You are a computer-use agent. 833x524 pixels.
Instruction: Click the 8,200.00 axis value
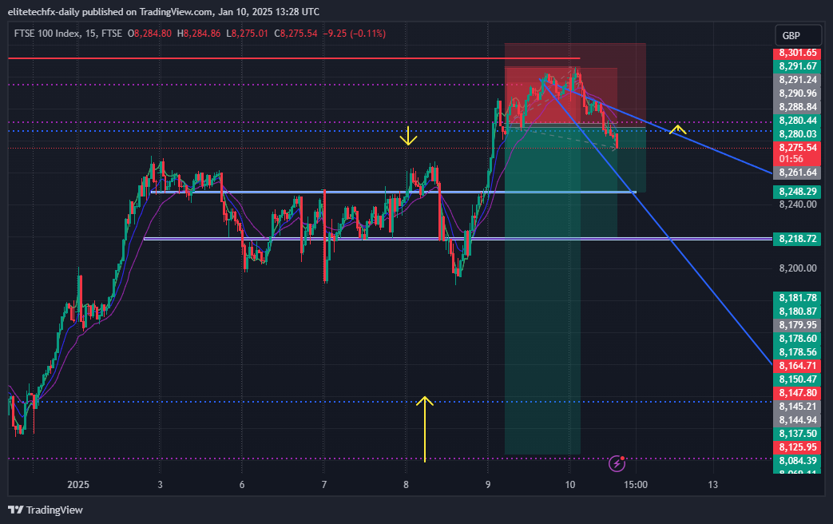797,268
